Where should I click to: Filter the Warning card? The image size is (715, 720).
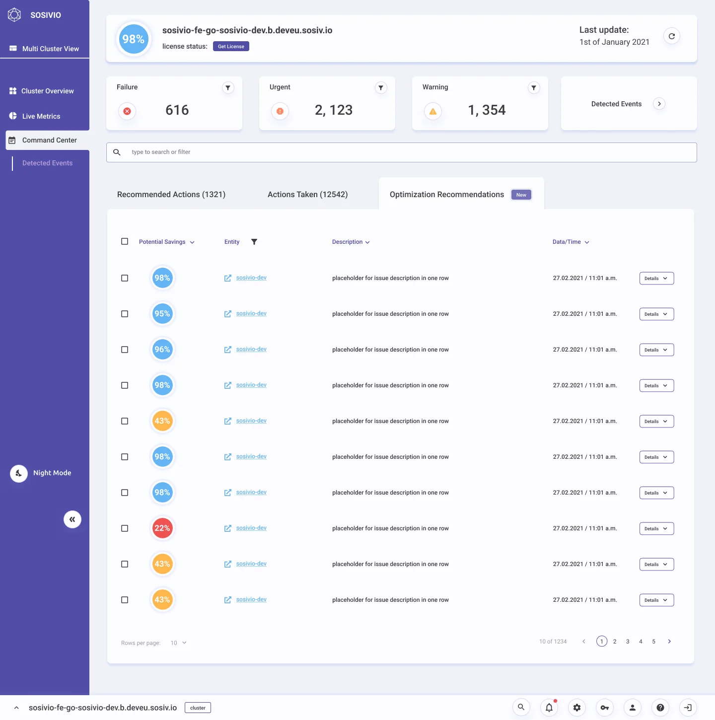[534, 88]
